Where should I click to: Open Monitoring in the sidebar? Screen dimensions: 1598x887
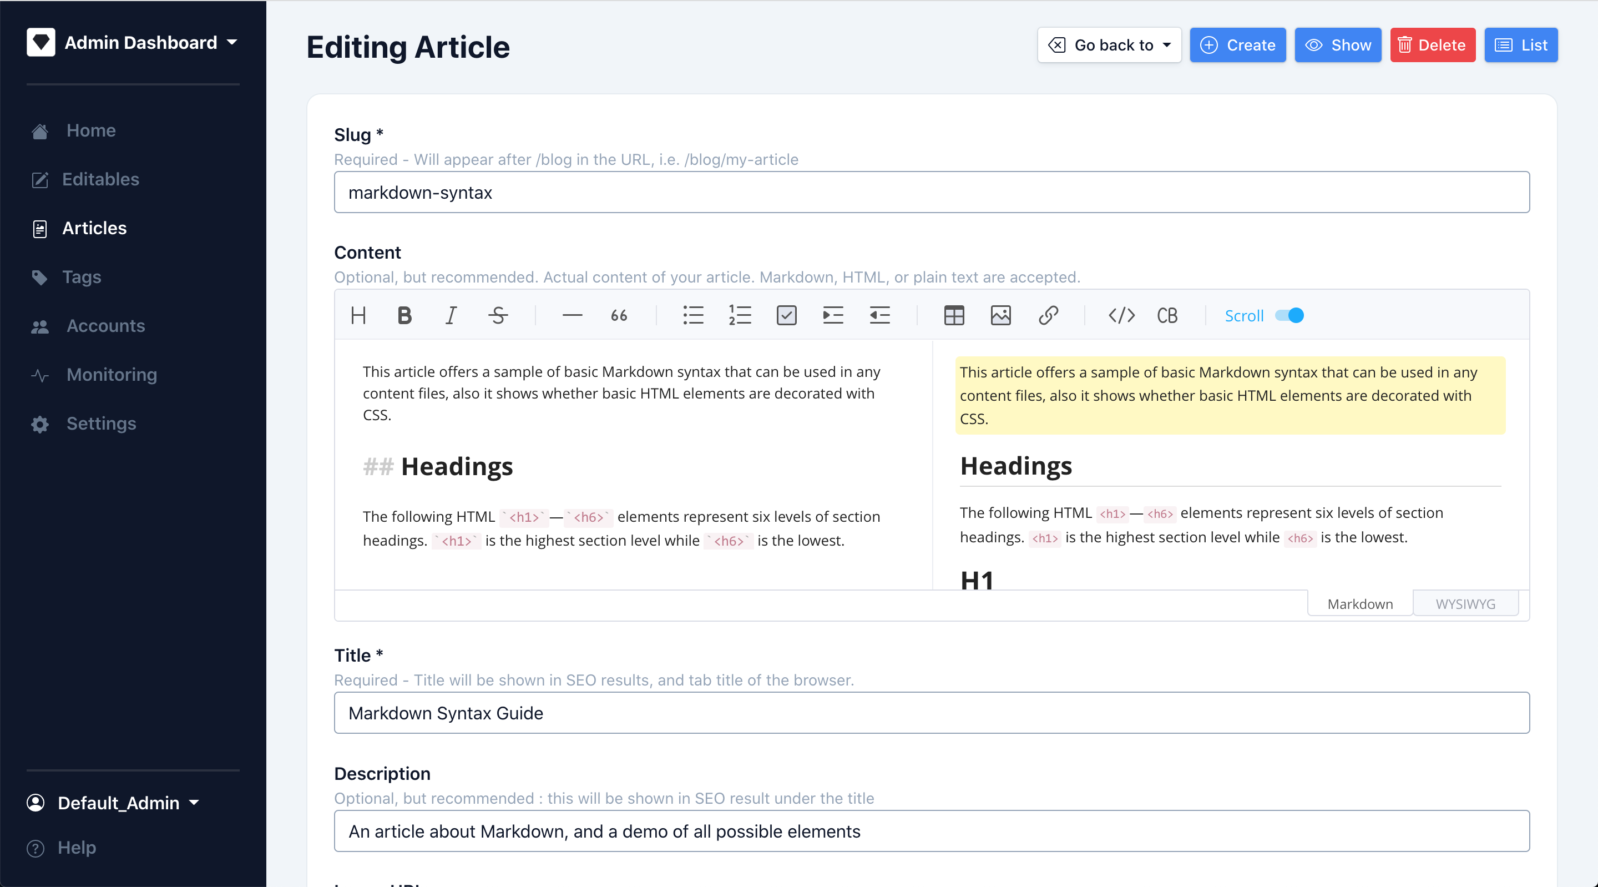[112, 375]
